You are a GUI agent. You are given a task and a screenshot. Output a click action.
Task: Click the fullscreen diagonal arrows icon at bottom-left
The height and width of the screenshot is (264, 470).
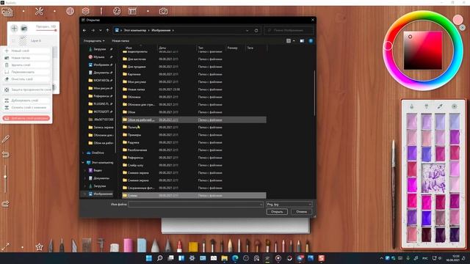pyautogui.click(x=5, y=247)
